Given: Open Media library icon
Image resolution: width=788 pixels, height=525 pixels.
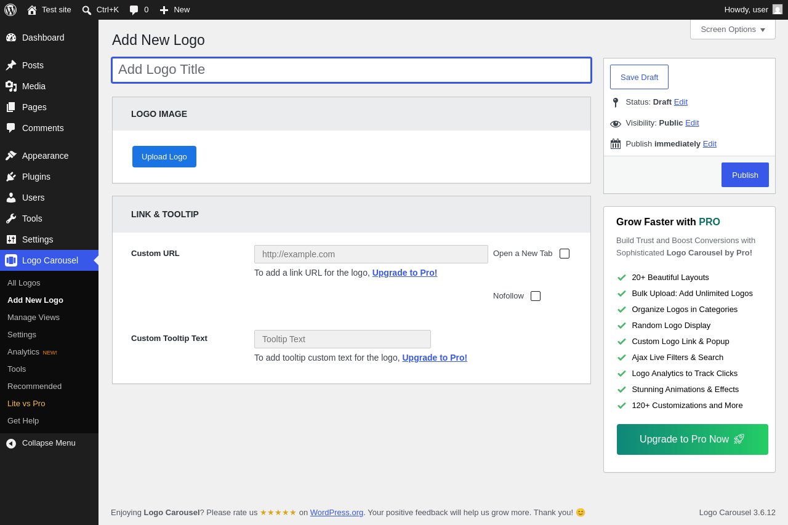Looking at the screenshot, I should (11, 86).
